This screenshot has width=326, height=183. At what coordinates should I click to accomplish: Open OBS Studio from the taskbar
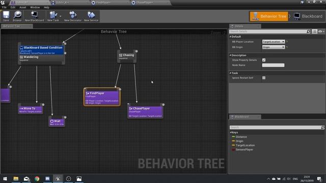point(68,178)
